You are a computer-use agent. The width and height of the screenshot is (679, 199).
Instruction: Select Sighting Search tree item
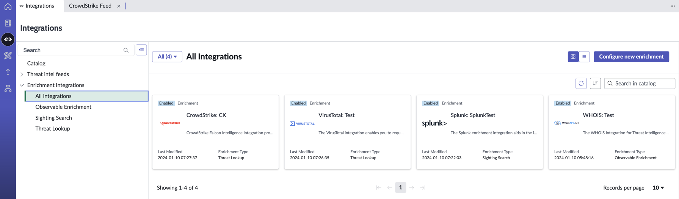(53, 118)
